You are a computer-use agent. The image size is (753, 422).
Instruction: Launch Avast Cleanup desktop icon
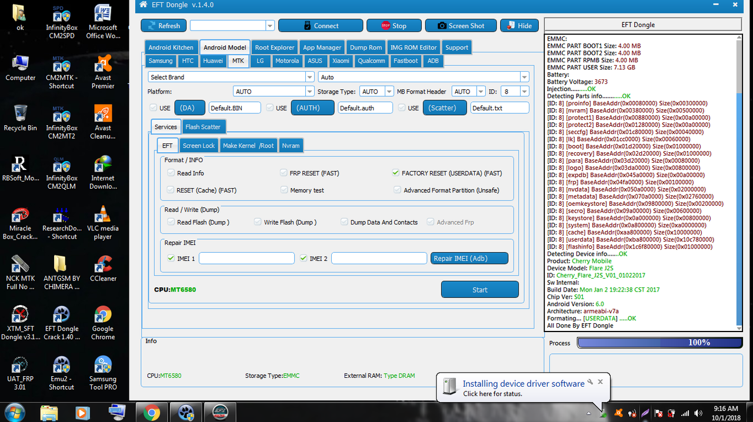coord(103,122)
